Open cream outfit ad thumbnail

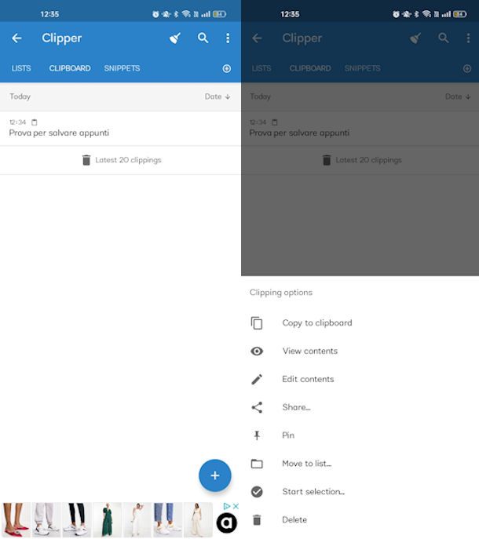[x=198, y=519]
